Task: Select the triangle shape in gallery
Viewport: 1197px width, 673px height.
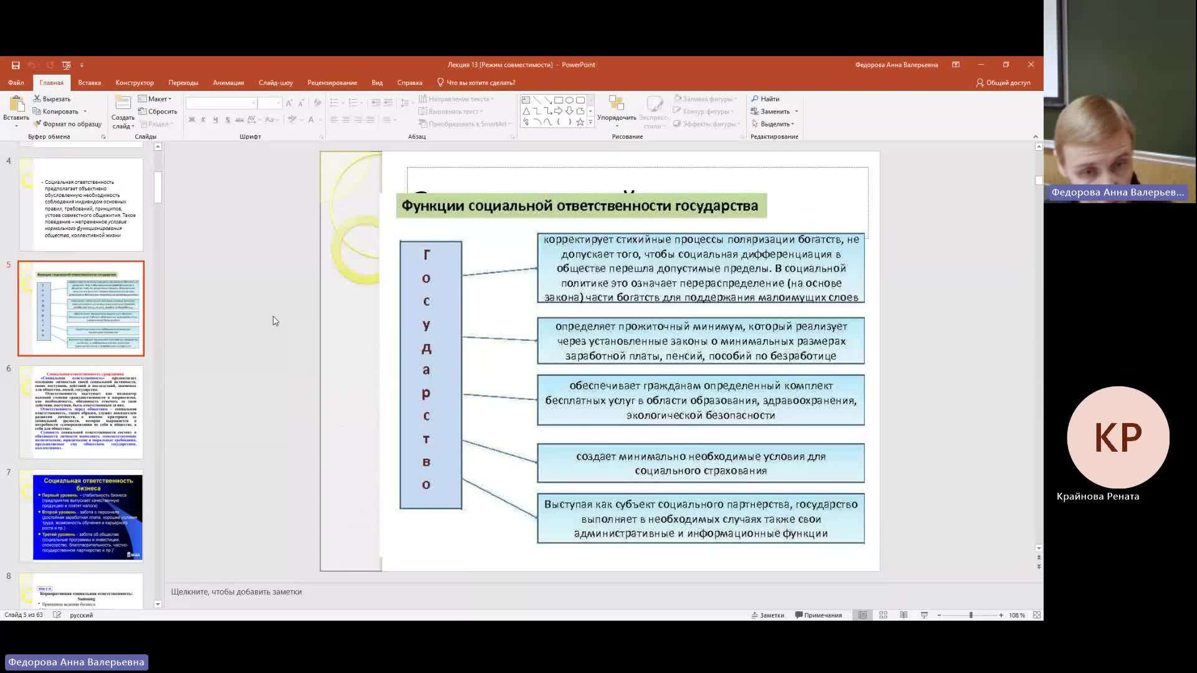Action: (x=526, y=111)
